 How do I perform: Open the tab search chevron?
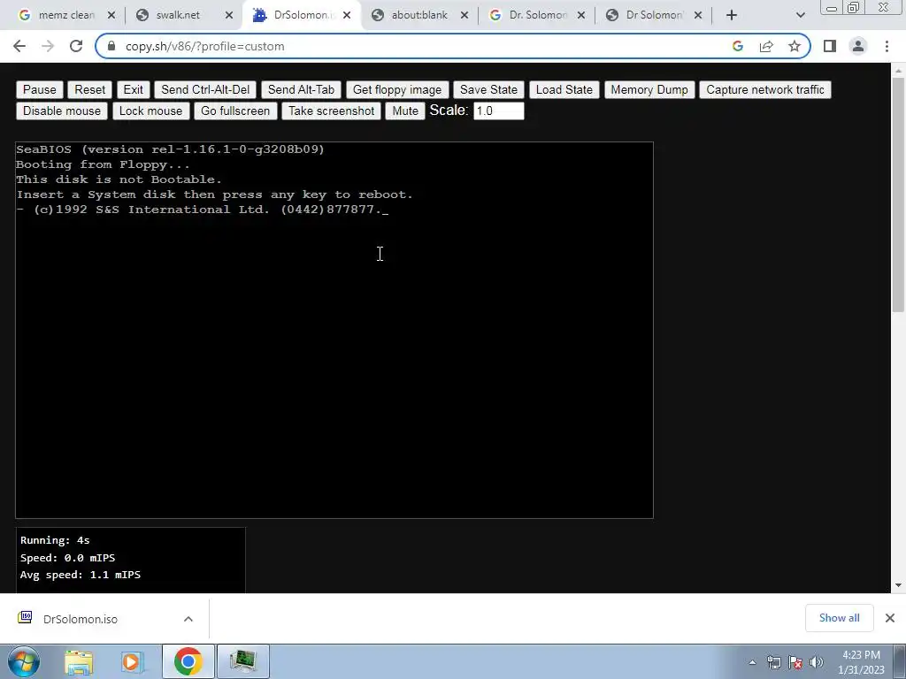[800, 15]
